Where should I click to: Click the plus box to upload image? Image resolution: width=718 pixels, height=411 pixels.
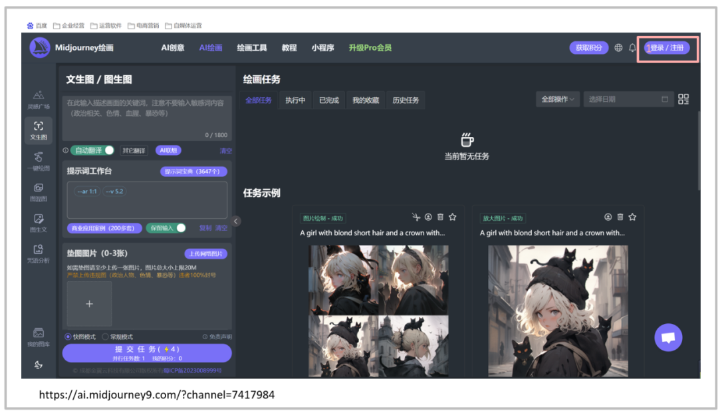click(89, 304)
